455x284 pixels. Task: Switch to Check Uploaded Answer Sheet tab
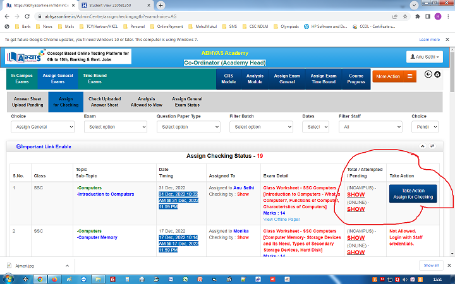[104, 102]
